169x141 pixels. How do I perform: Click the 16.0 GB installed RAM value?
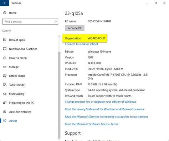point(102,84)
